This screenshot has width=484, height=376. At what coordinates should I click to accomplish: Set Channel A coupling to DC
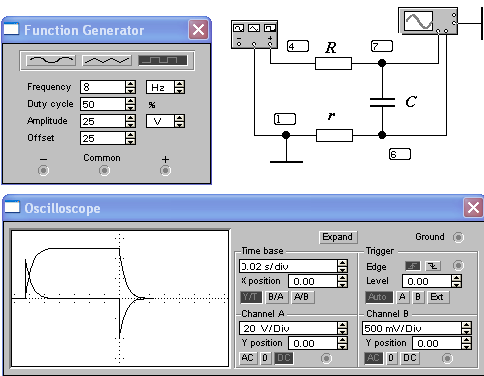point(284,358)
